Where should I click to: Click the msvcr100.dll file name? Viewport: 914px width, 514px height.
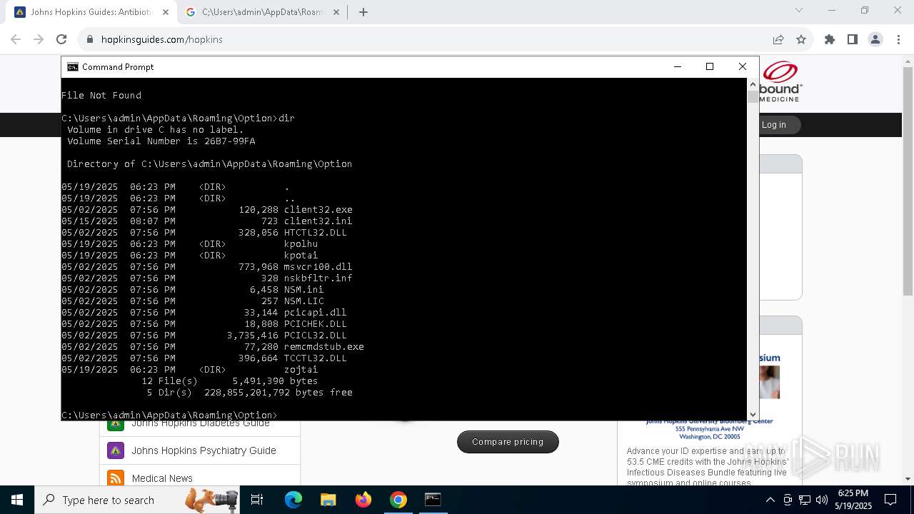click(x=318, y=266)
